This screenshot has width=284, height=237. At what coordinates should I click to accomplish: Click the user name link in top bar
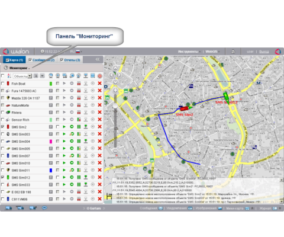click(x=250, y=52)
